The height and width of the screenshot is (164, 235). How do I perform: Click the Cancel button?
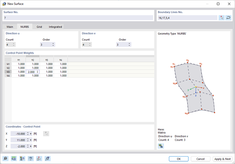[200, 159]
